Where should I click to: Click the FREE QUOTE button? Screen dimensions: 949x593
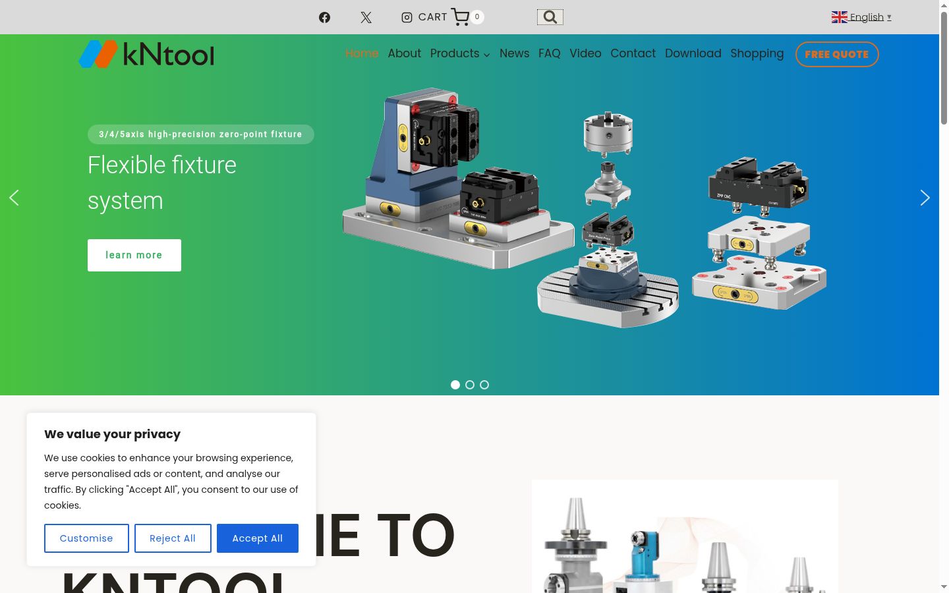837,54
